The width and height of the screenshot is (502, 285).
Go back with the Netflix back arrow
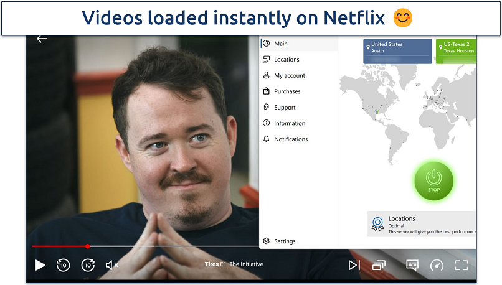click(x=42, y=39)
